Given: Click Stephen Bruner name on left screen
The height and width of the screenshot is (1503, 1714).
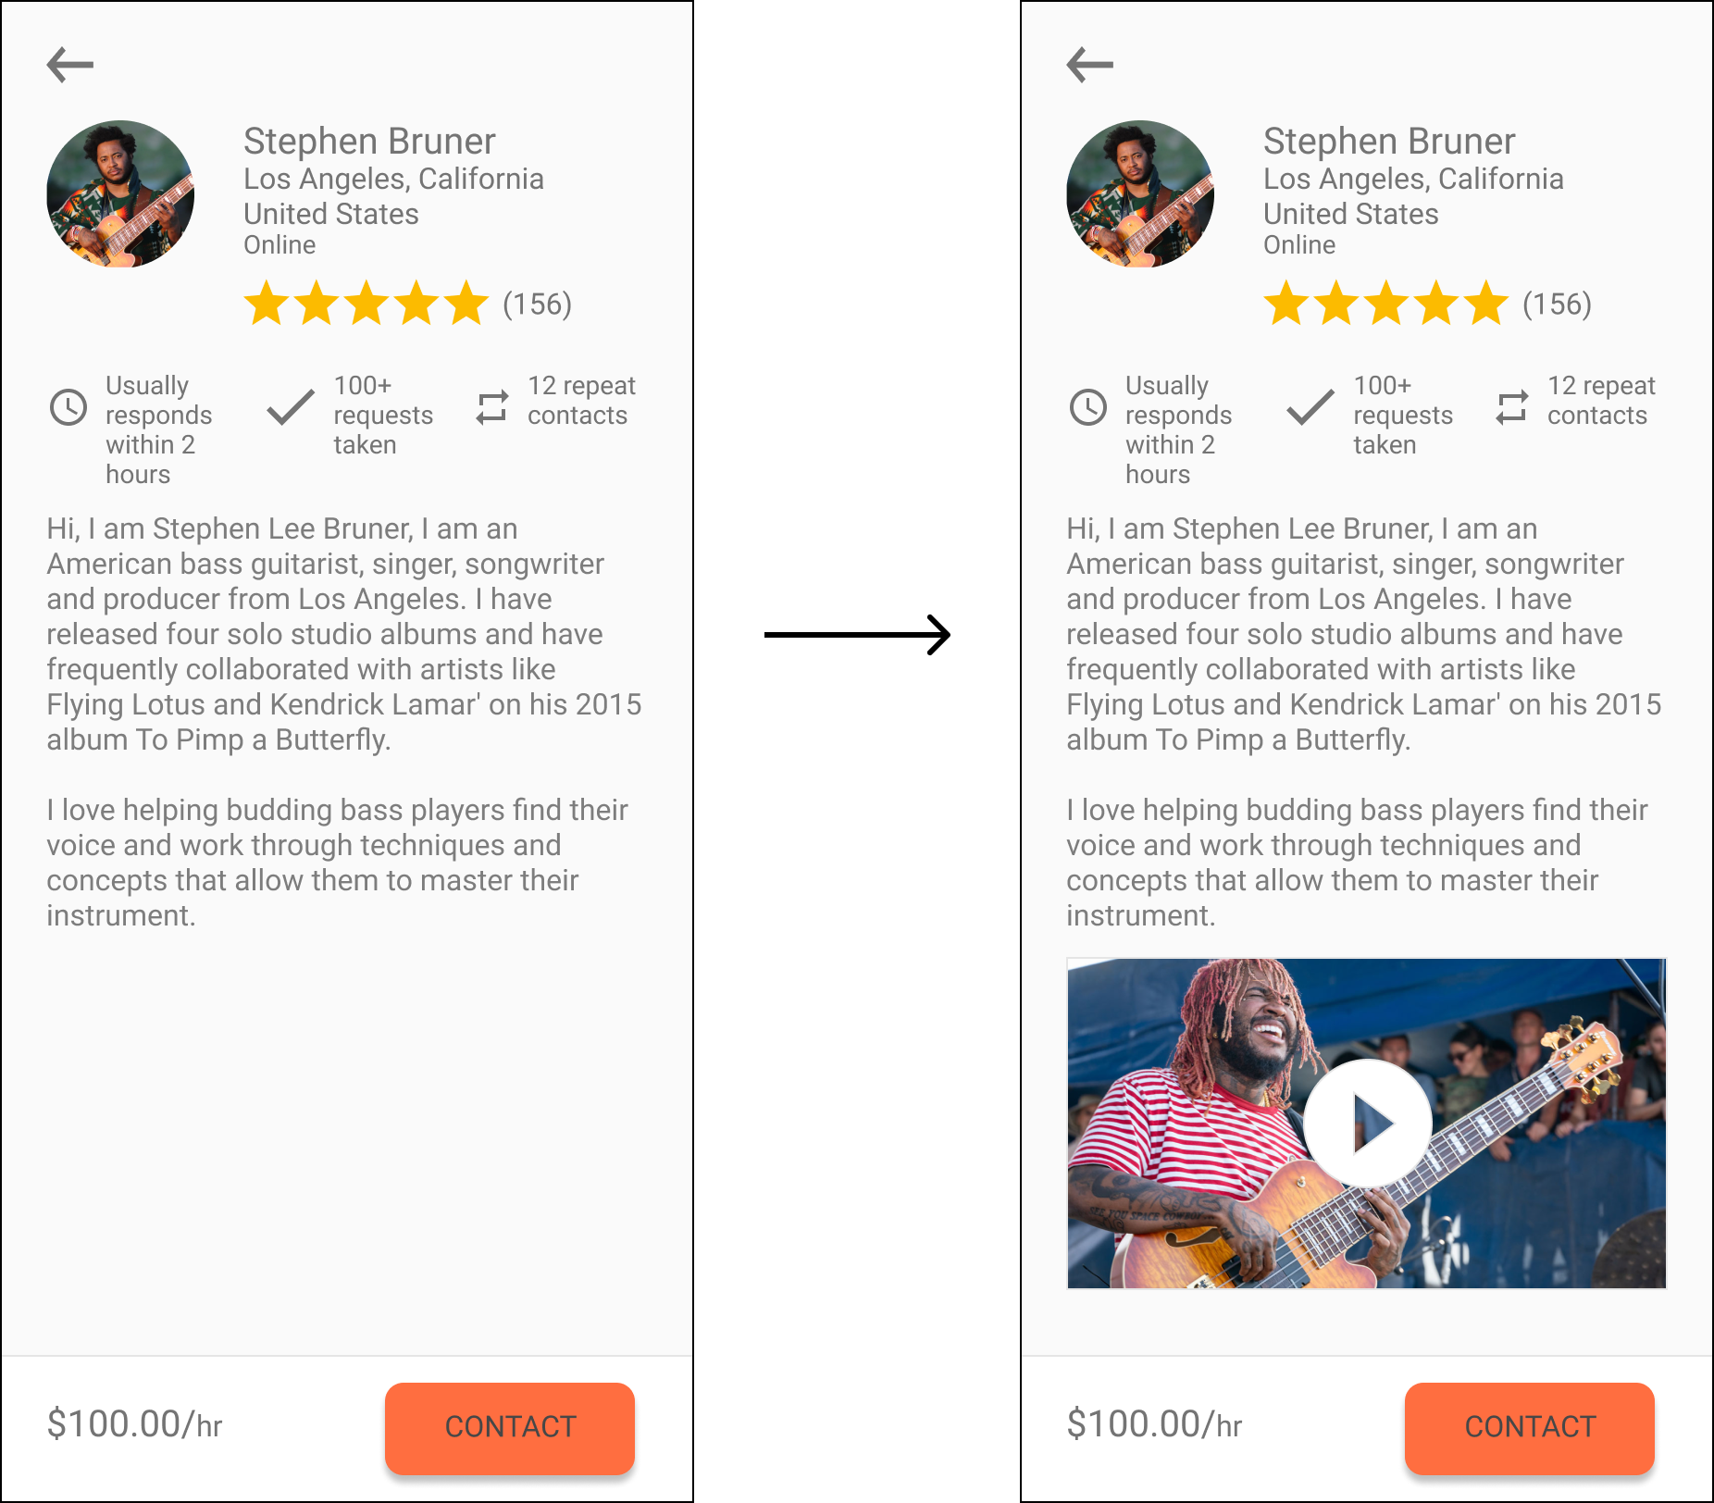Looking at the screenshot, I should click(369, 142).
